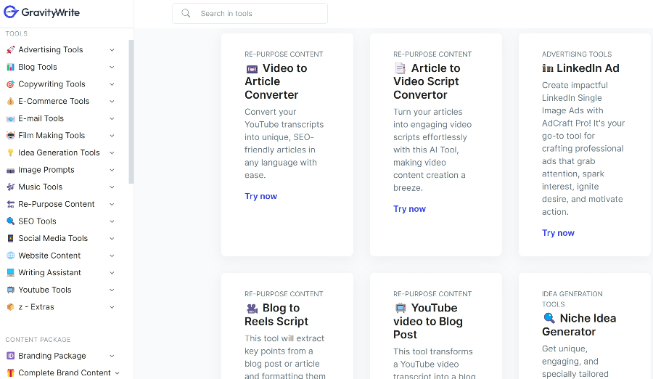Viewport: 653px width, 379px height.
Task: Click the globe icon for Website Content
Action: [x=11, y=256]
